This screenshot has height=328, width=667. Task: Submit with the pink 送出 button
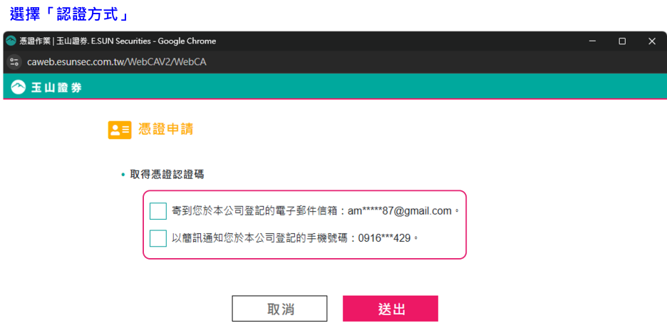pyautogui.click(x=391, y=309)
